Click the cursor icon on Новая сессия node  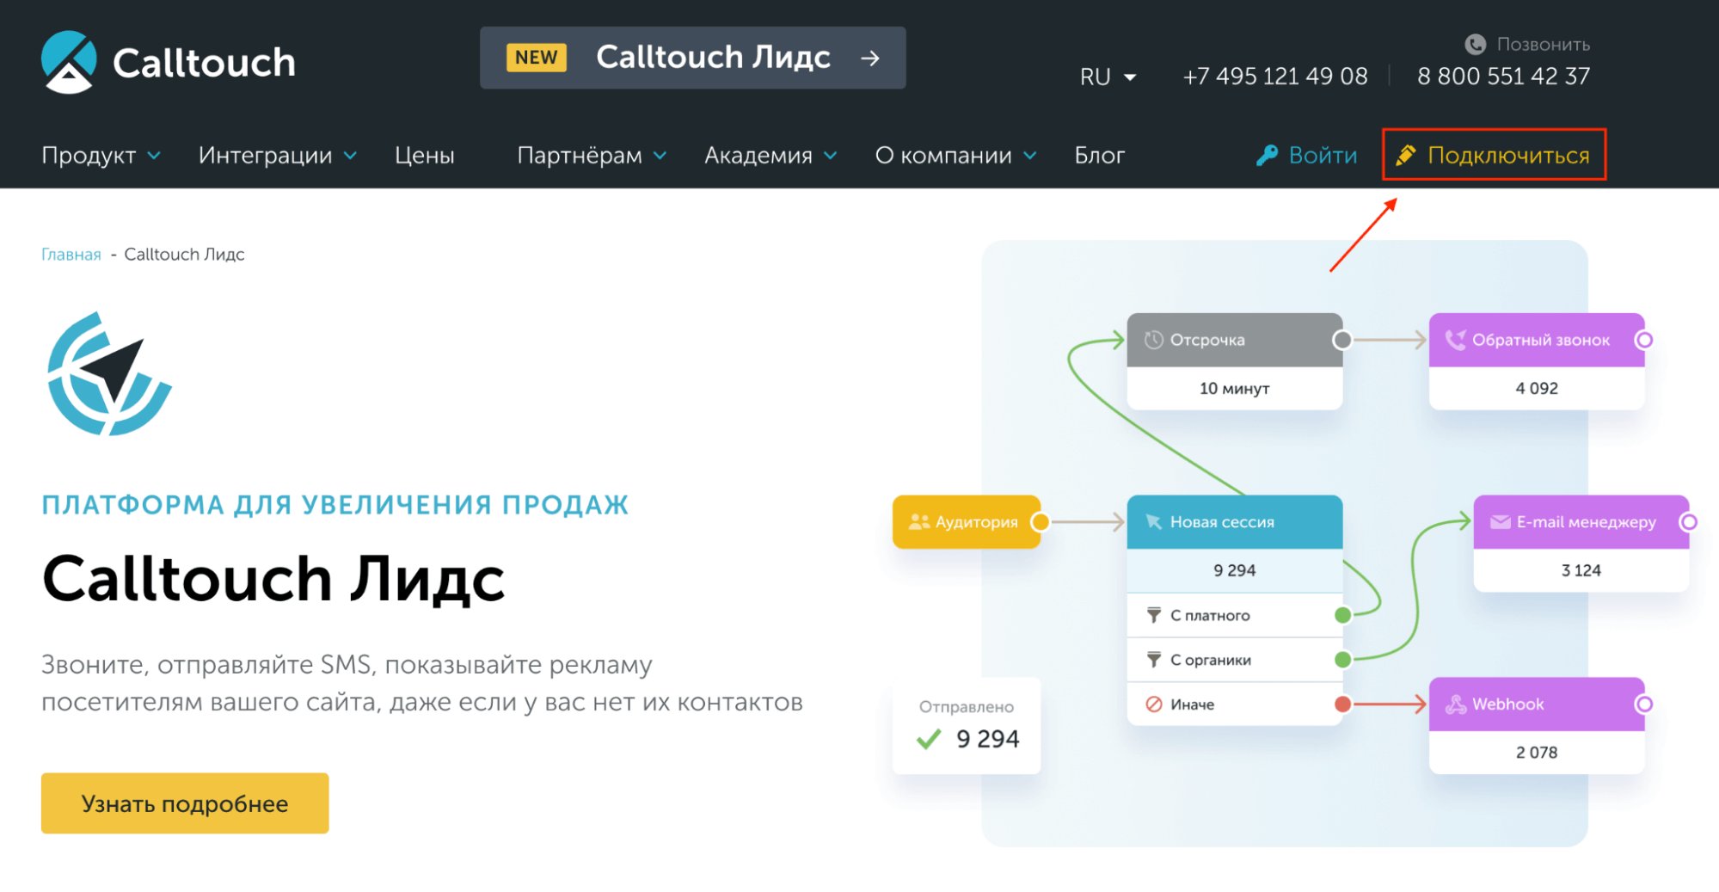(1155, 521)
